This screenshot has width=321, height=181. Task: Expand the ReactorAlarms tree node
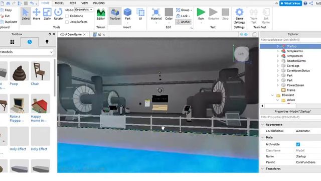click(278, 61)
